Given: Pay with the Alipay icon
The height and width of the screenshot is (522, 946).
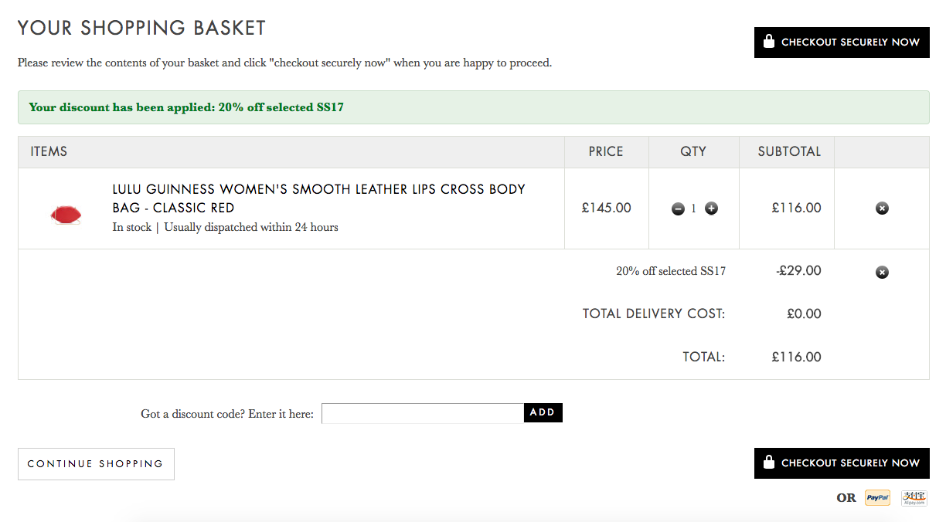Looking at the screenshot, I should click(x=914, y=498).
